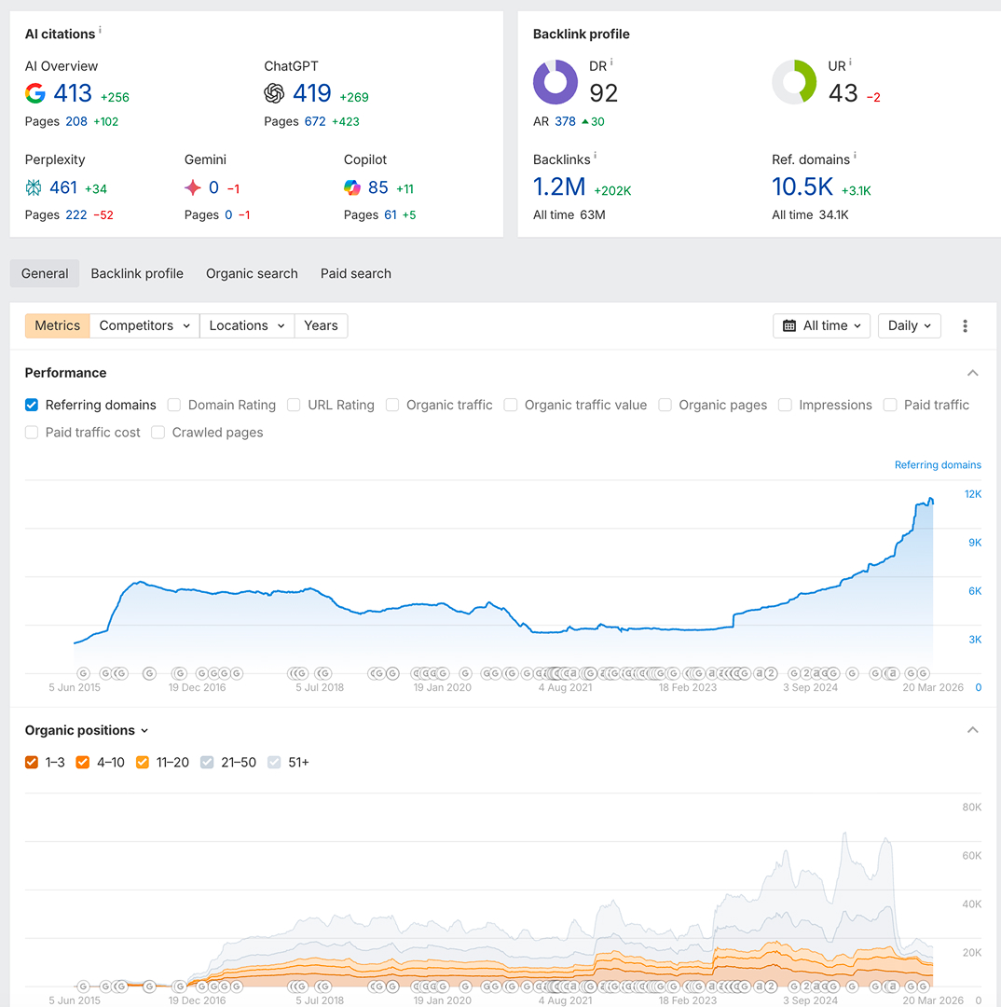
Task: Switch to the Backlink profile tab
Action: click(x=137, y=273)
